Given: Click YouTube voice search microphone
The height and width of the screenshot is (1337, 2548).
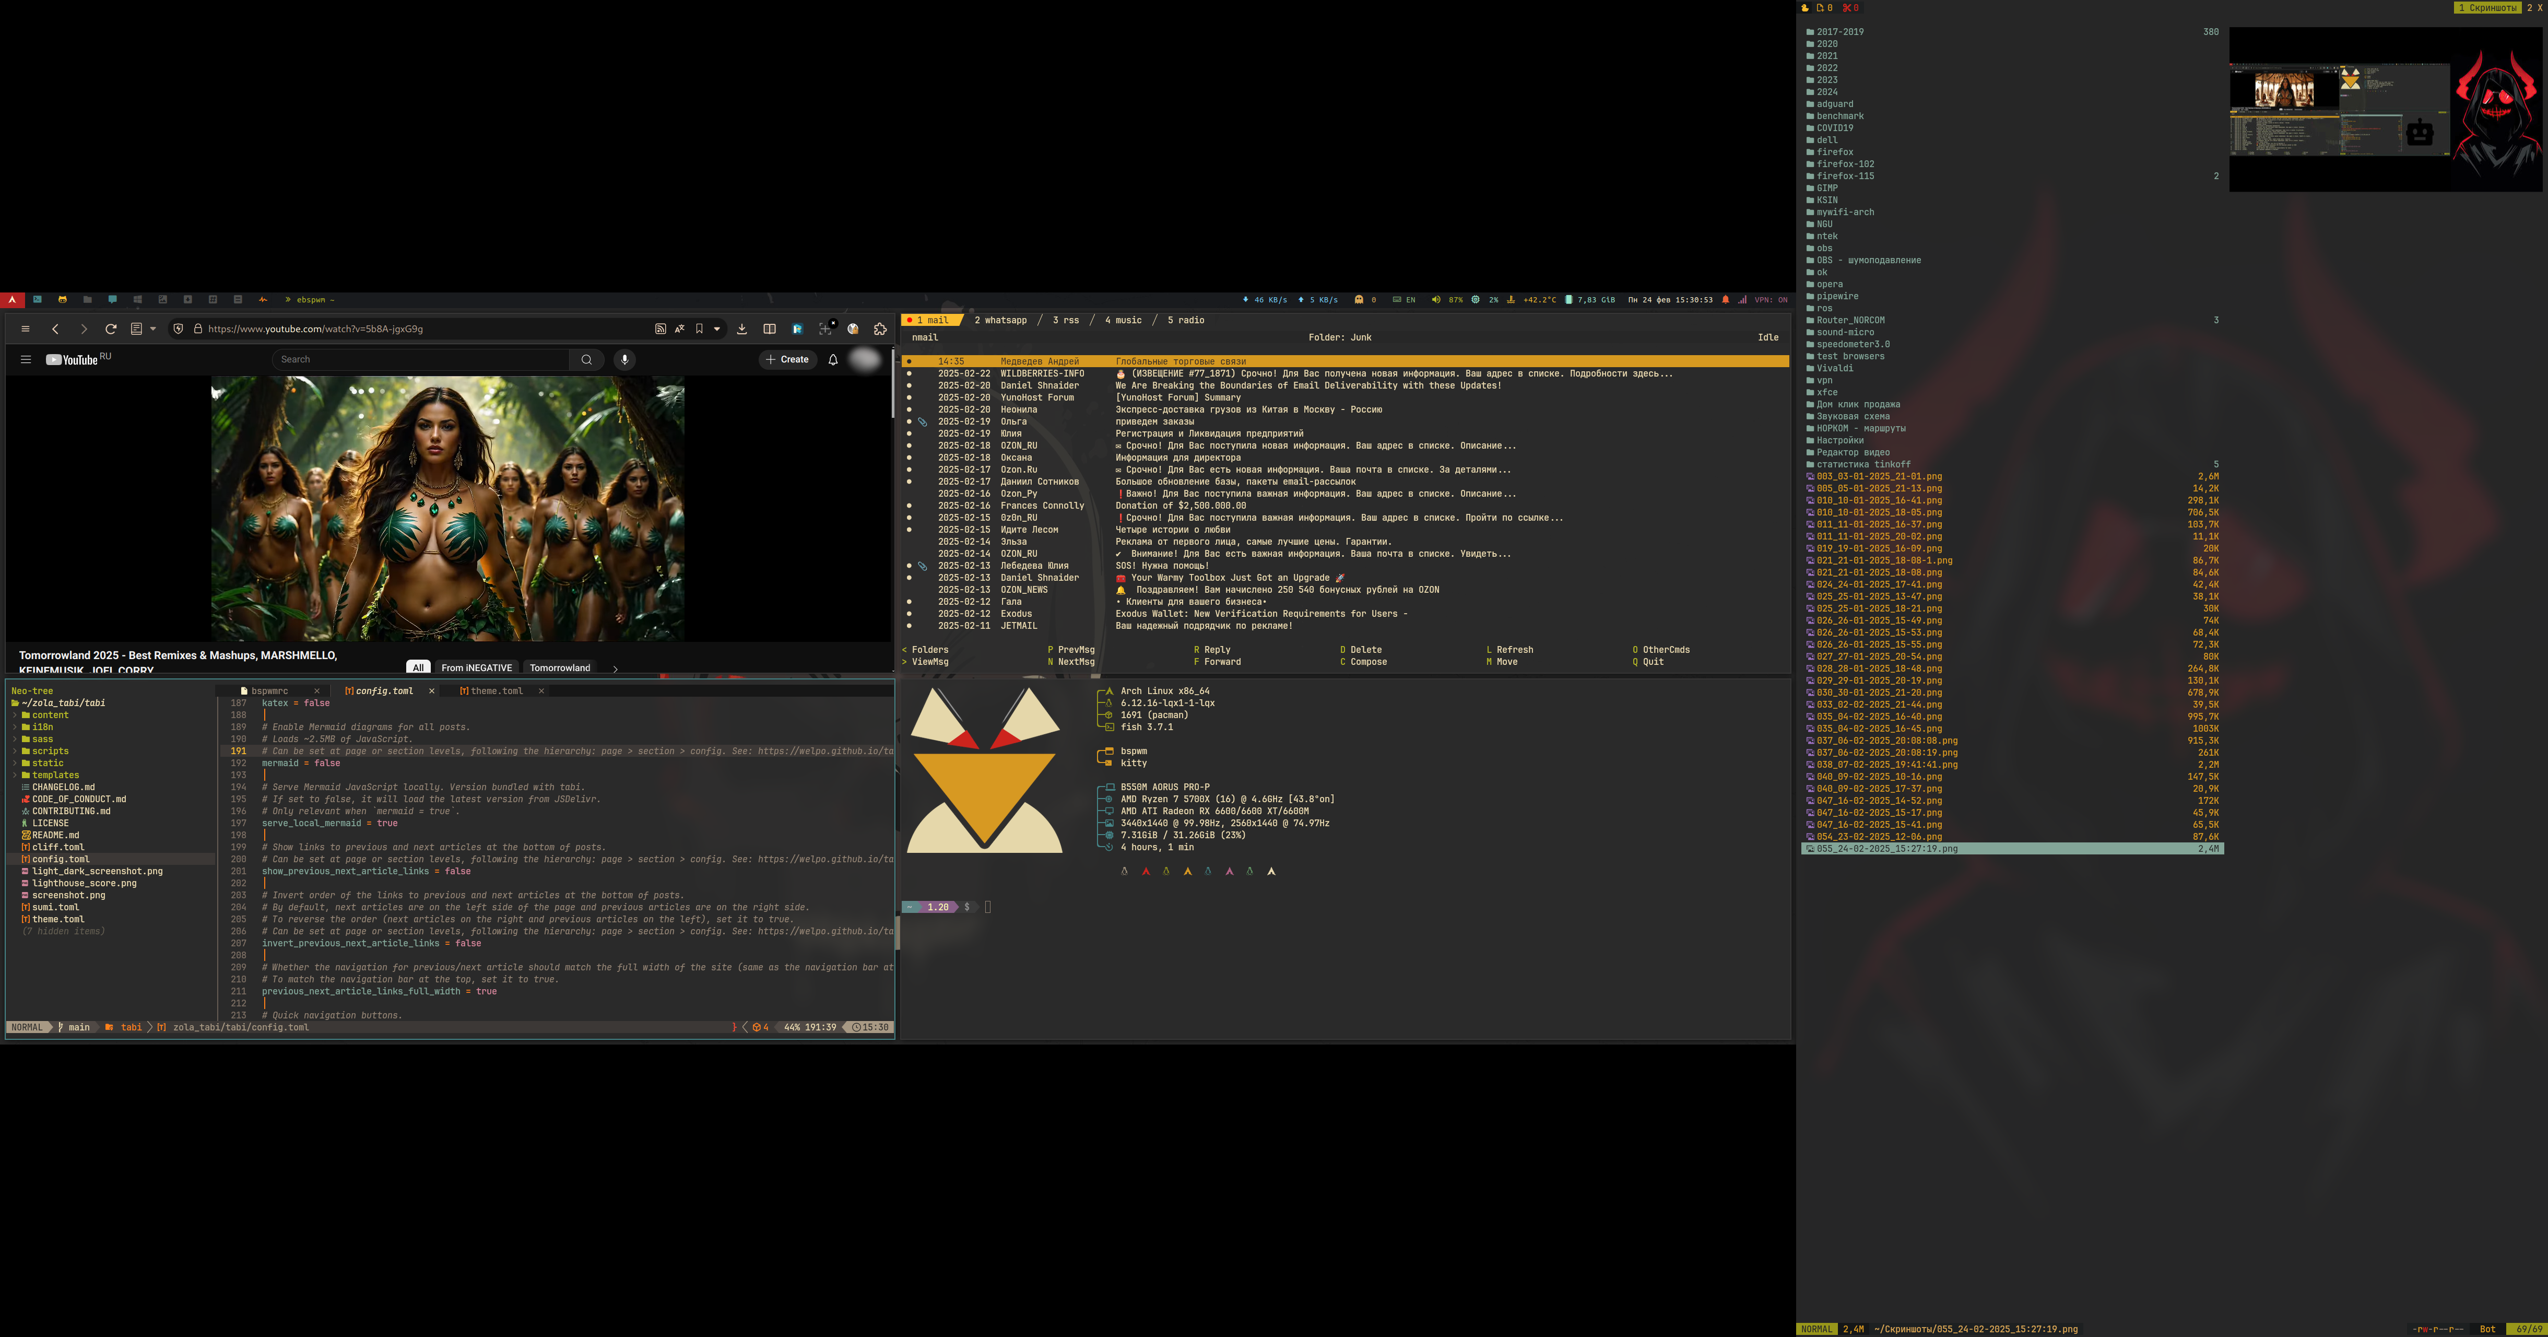Looking at the screenshot, I should pos(624,359).
